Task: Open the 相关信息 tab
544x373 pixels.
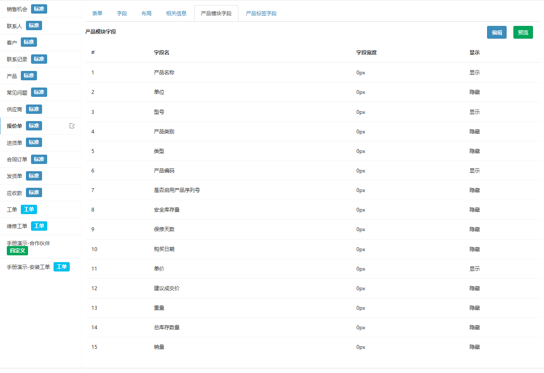Action: 176,13
